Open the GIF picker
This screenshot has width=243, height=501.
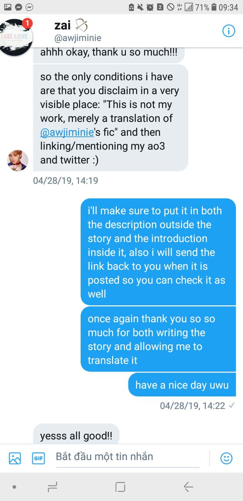(x=38, y=458)
